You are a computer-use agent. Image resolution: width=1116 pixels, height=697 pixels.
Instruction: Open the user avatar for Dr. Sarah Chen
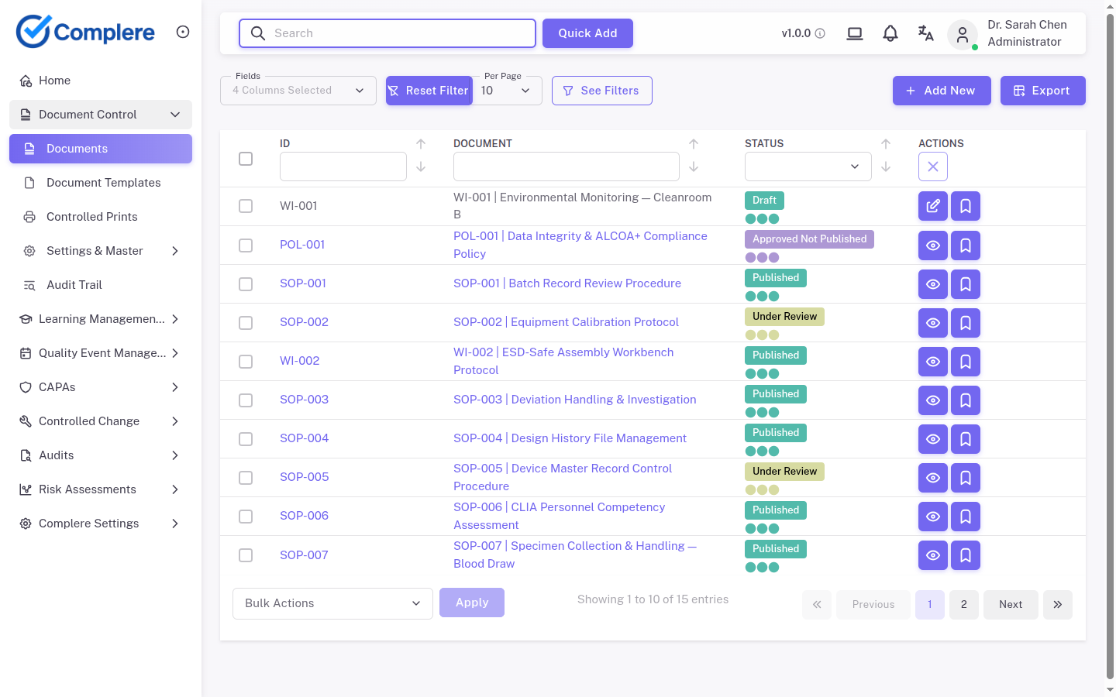point(962,34)
